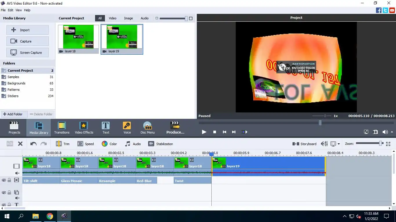Open the audio mixer icon
Viewport: 396px width, 222px height.
tap(324, 144)
